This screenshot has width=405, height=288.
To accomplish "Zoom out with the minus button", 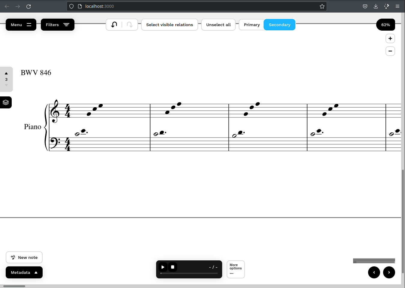I will [390, 51].
